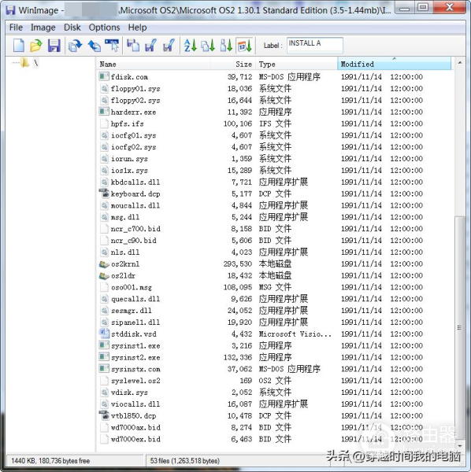Select the file kbdcalls.dll
The width and height of the screenshot is (471, 472).
(135, 182)
